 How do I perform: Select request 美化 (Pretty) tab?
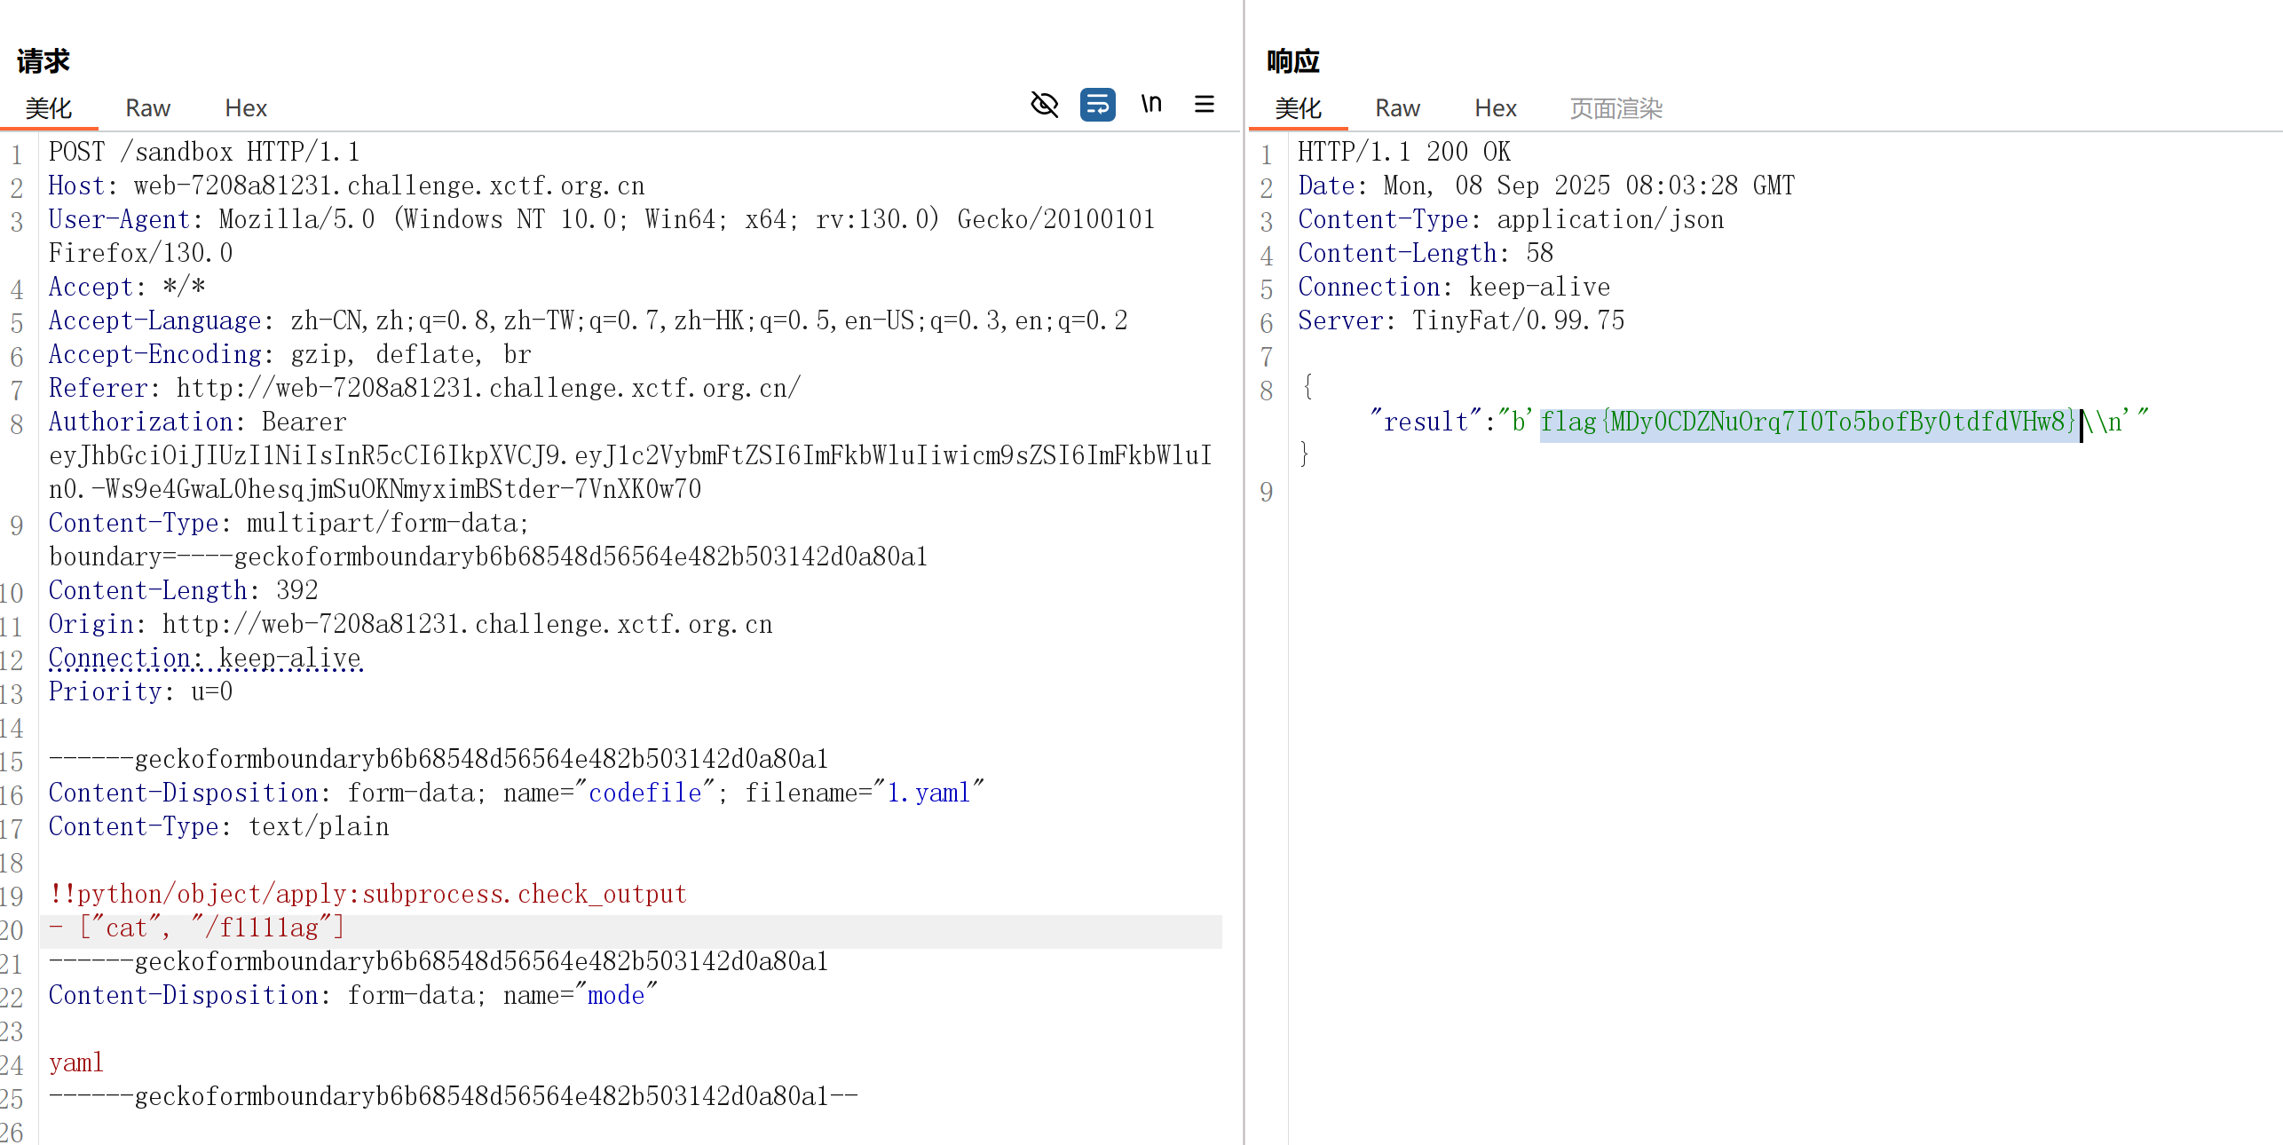tap(48, 108)
